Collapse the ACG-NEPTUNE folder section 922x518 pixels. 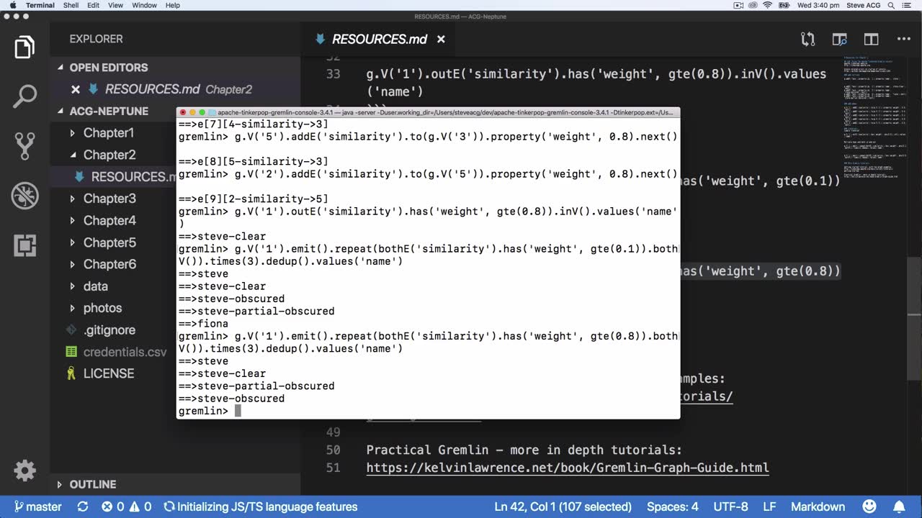click(x=109, y=111)
